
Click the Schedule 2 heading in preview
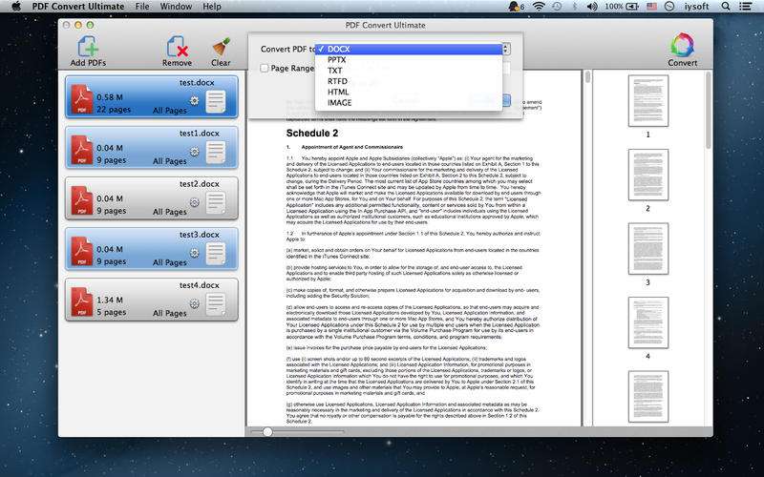(x=312, y=133)
